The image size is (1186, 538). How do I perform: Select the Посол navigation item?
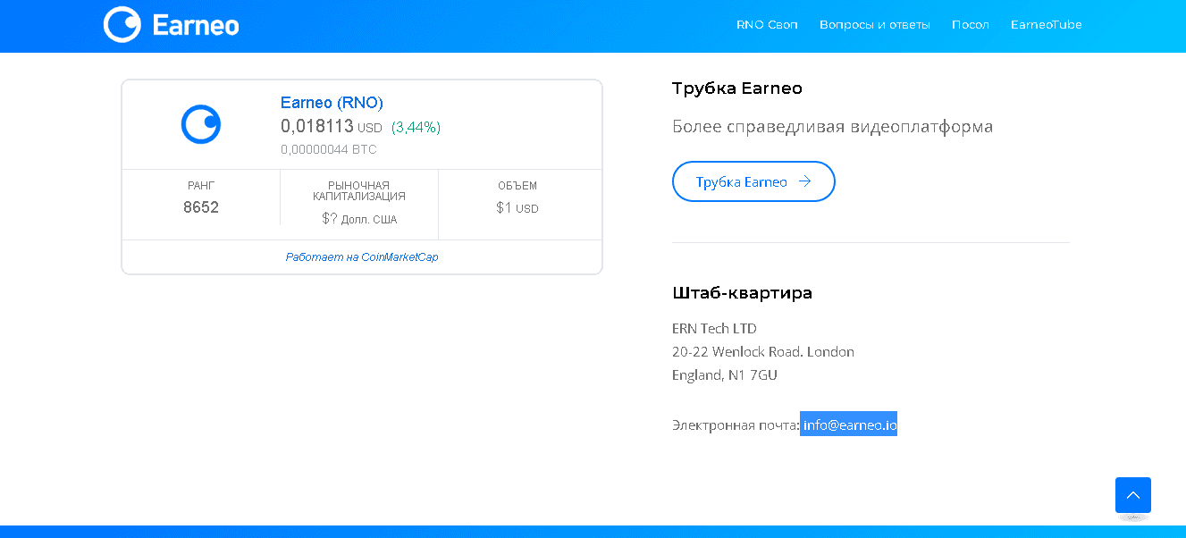[971, 24]
